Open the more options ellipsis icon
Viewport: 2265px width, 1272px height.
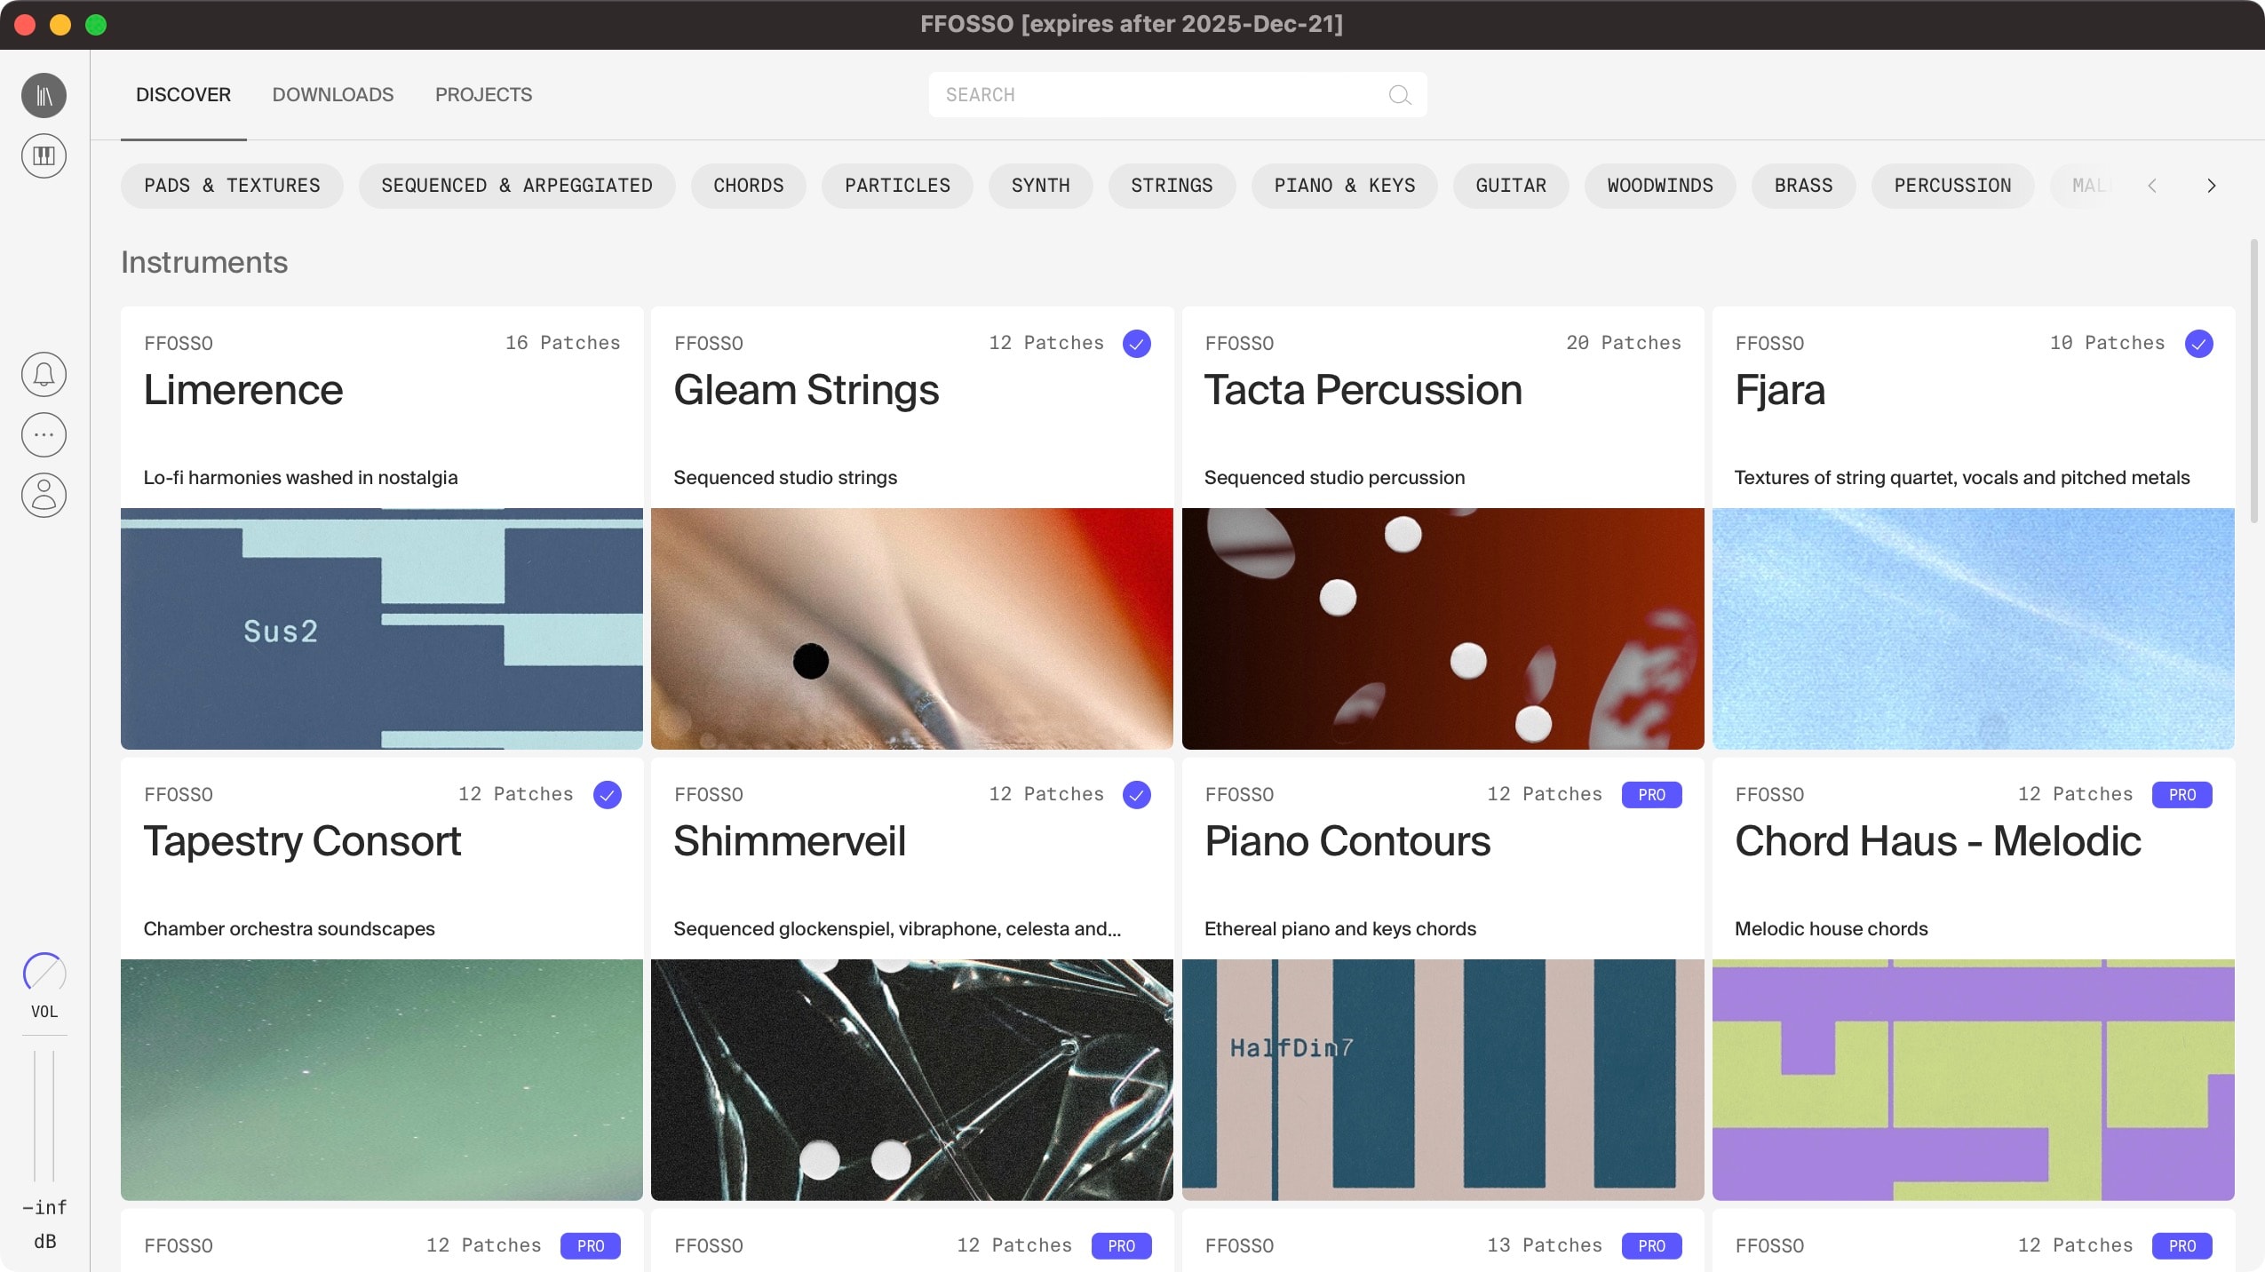point(44,434)
